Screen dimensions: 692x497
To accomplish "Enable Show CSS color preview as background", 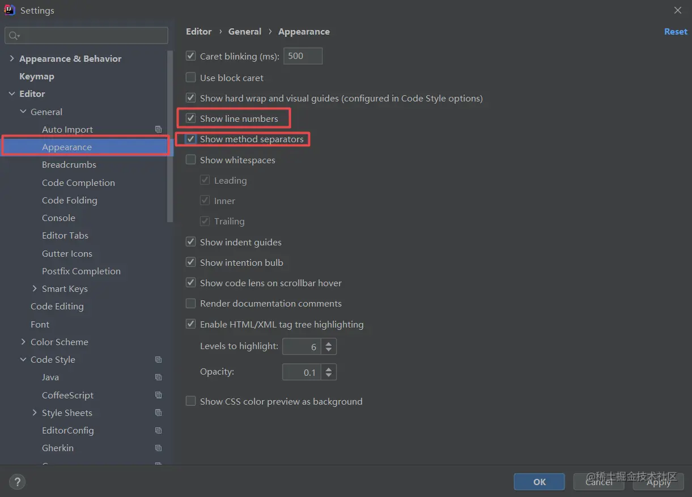I will tap(191, 401).
